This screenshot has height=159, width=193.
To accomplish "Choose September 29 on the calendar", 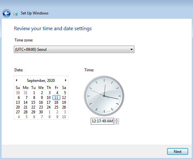I will (x=33, y=112).
